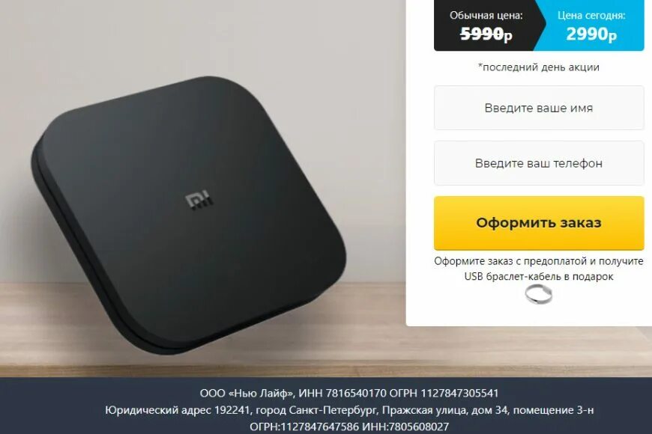Screen dimensions: 652x434
Task: Focus the 'Введите ваше имя' name field
Action: pos(539,108)
